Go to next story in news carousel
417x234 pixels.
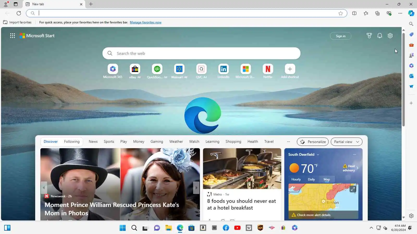196,188
